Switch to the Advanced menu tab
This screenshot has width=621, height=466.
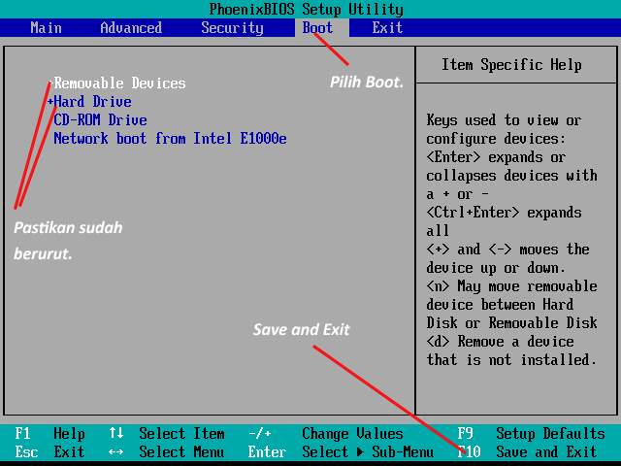coord(131,28)
